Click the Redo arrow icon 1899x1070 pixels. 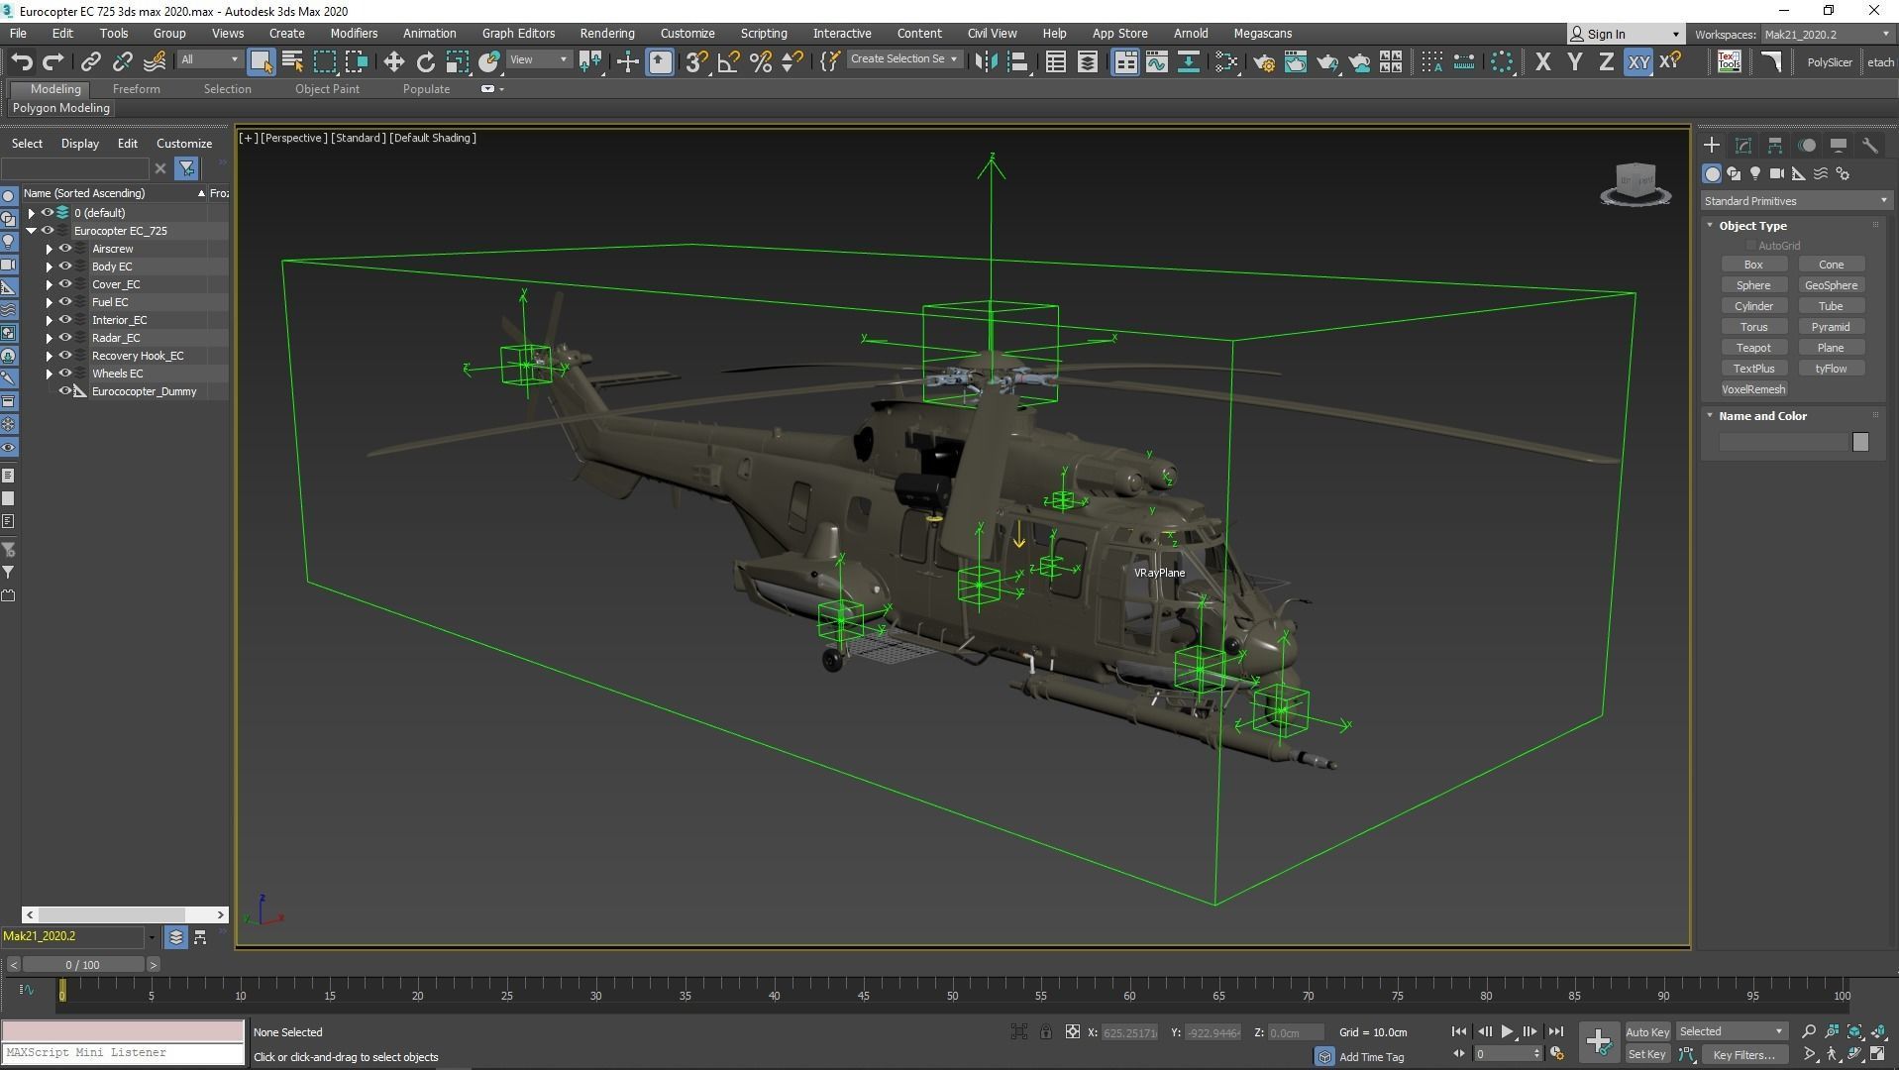pos(53,61)
